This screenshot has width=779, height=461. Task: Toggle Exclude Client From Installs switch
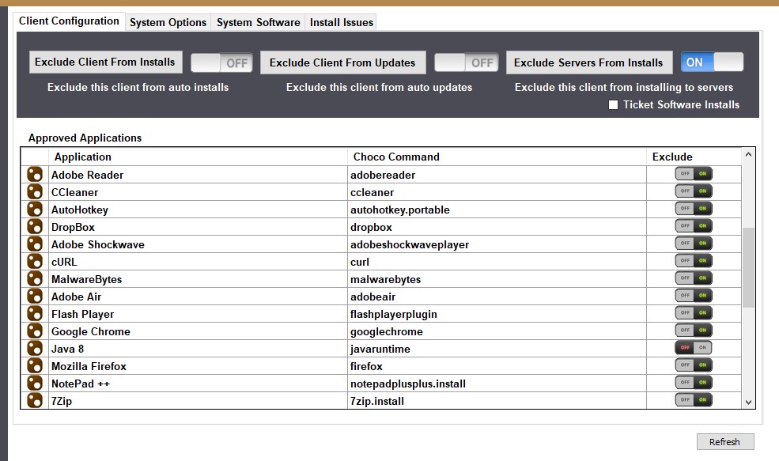[x=221, y=62]
